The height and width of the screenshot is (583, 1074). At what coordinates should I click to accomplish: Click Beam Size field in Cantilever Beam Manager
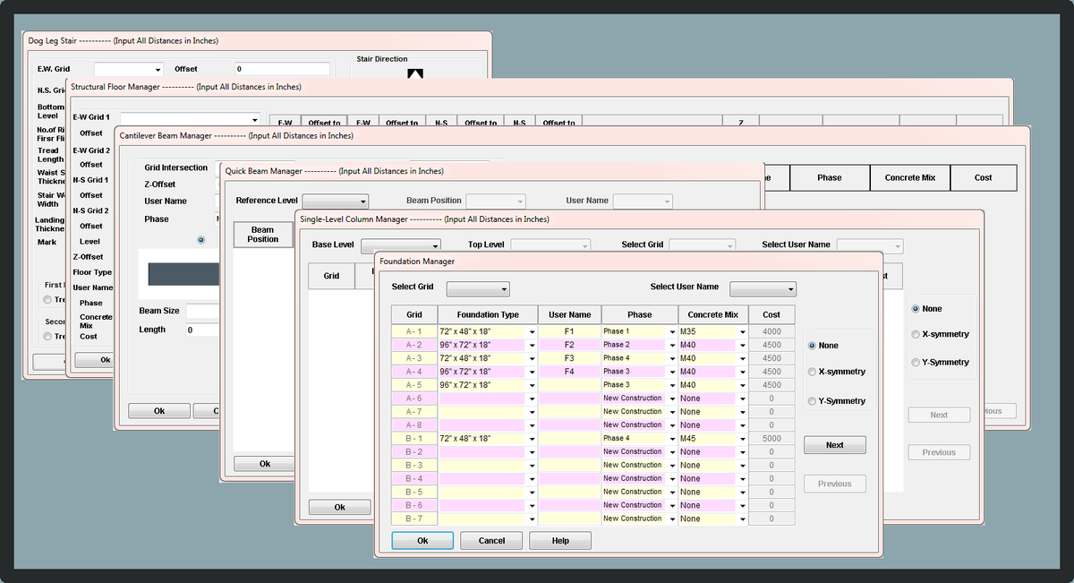[202, 311]
